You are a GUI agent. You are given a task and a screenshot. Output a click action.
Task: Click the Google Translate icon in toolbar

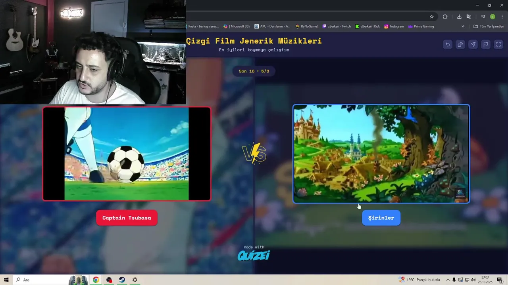click(469, 17)
